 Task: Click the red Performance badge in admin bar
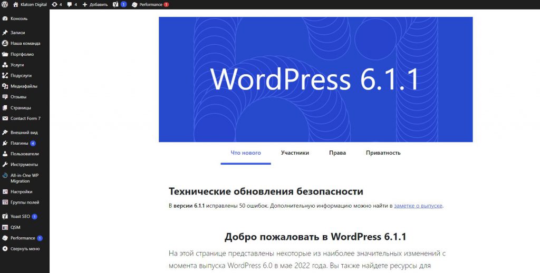166,4
